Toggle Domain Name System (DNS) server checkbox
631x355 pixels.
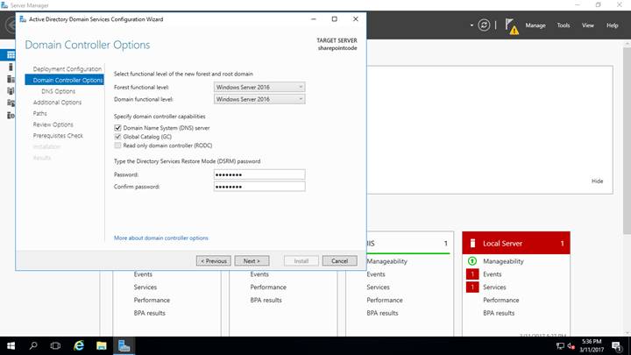tap(117, 128)
